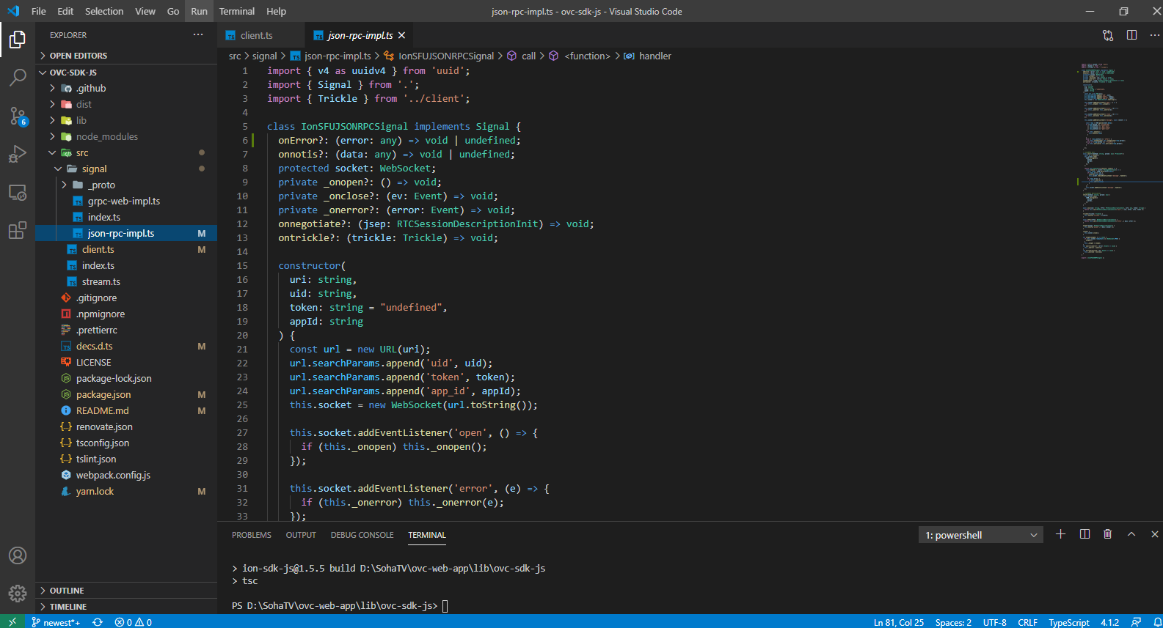Click the code minimap overview

click(1115, 161)
